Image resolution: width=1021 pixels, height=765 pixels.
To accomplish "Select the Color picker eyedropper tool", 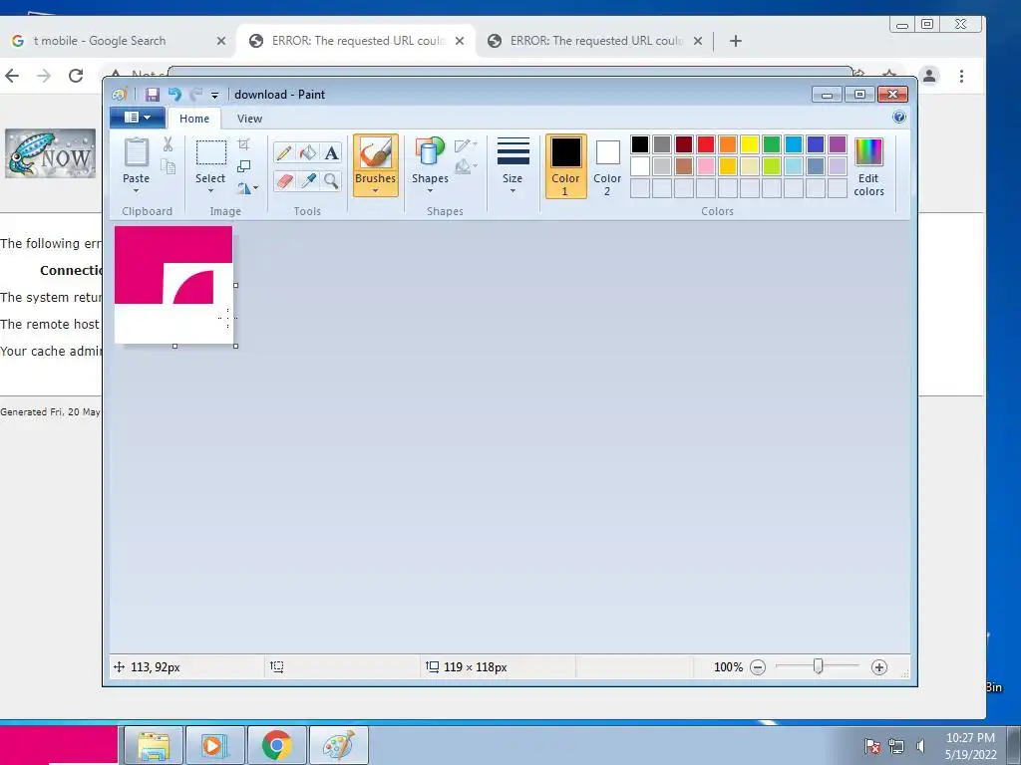I will click(x=308, y=181).
